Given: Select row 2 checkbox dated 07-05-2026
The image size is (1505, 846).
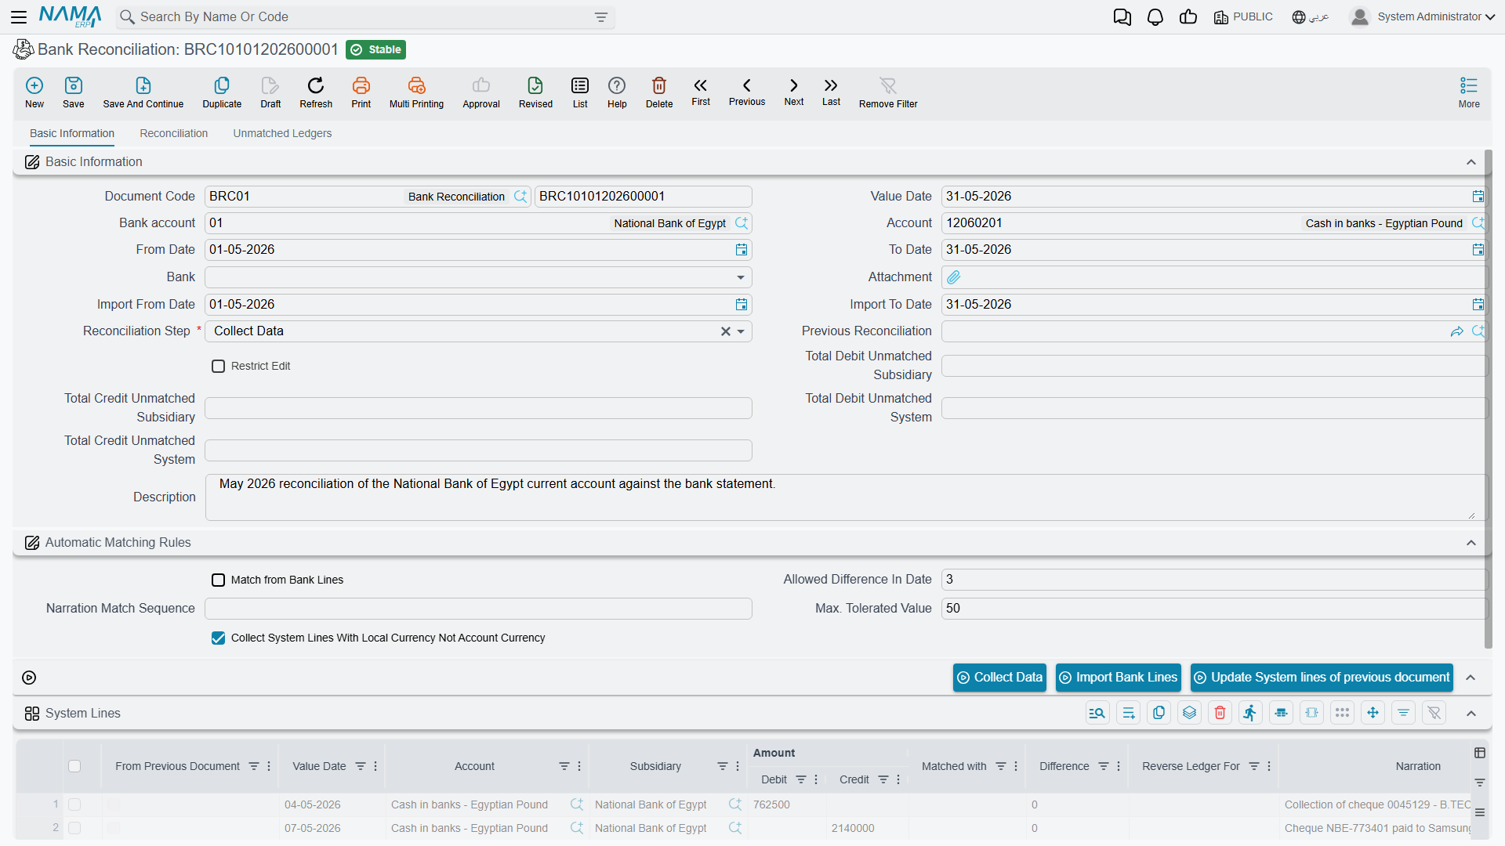Looking at the screenshot, I should coord(74,828).
